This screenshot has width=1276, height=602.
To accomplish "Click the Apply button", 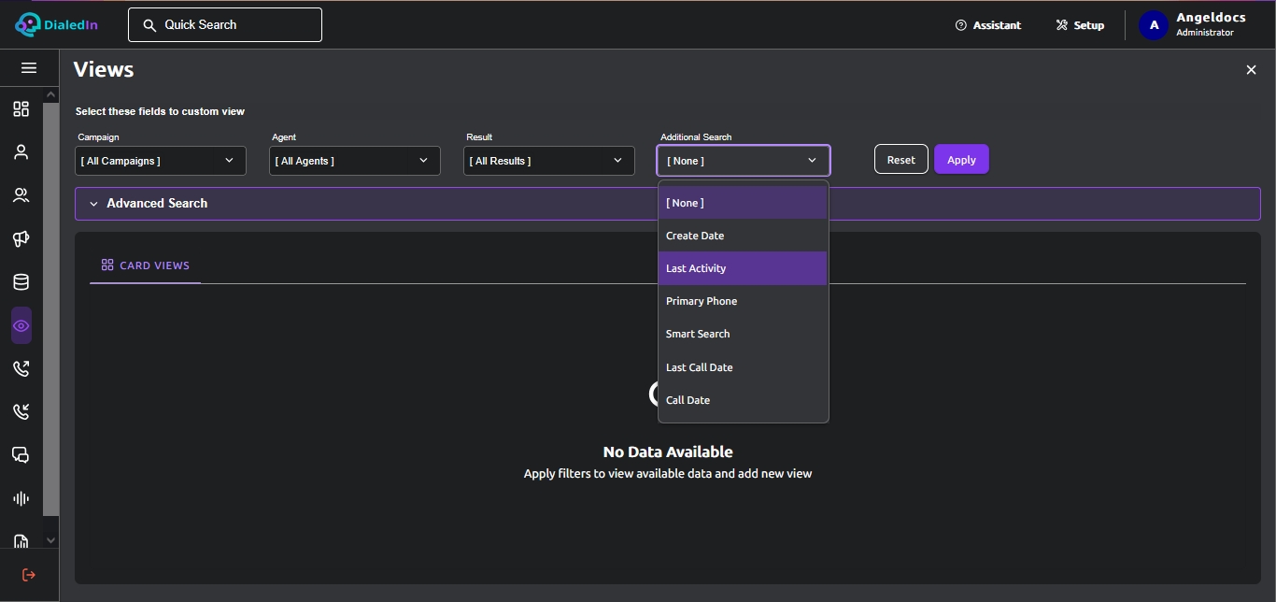I will [961, 160].
